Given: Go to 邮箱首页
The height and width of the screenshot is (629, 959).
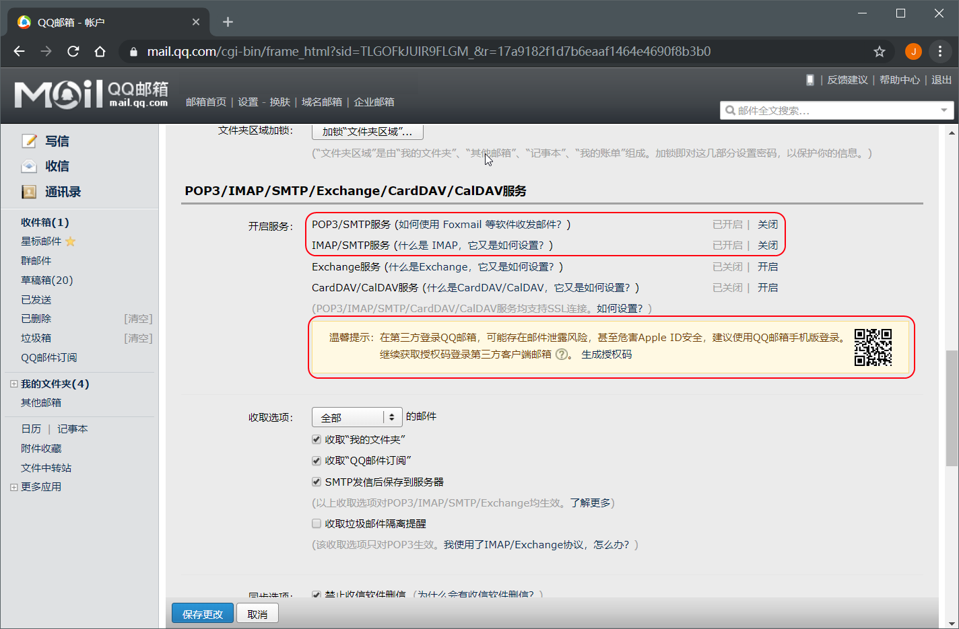Looking at the screenshot, I should (206, 102).
